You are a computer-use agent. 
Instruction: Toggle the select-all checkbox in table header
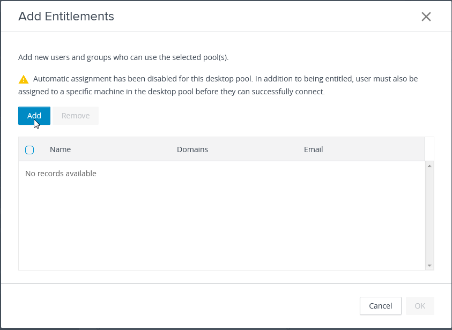point(29,150)
